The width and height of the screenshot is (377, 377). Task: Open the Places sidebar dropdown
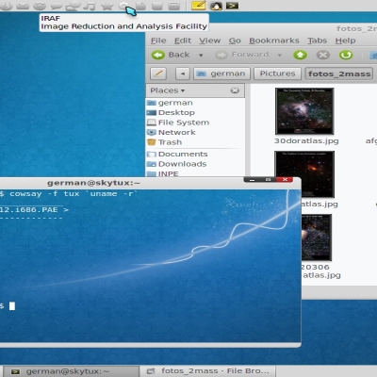pos(168,90)
